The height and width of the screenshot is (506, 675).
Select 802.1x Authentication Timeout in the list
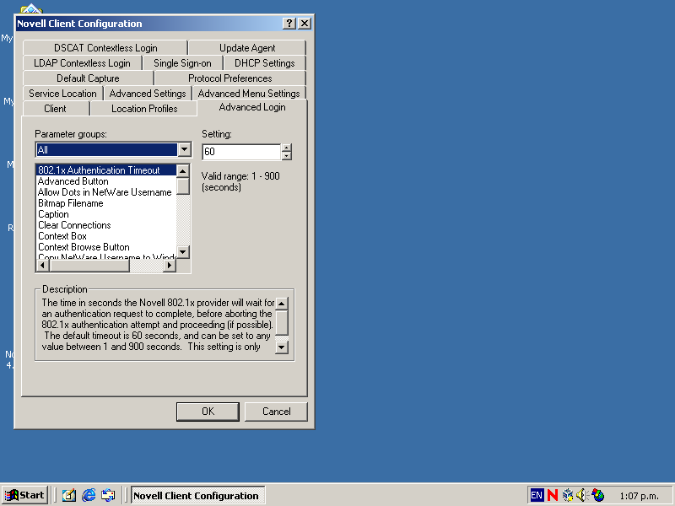(106, 170)
